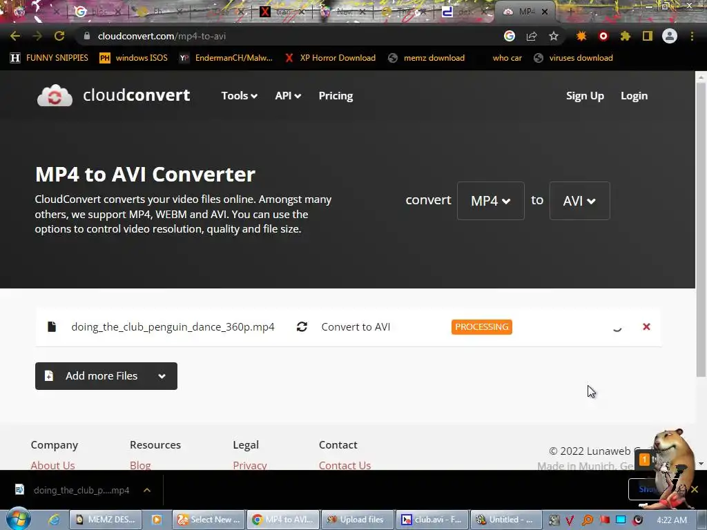
Task: Click the PROCESSING status badge
Action: (x=481, y=326)
